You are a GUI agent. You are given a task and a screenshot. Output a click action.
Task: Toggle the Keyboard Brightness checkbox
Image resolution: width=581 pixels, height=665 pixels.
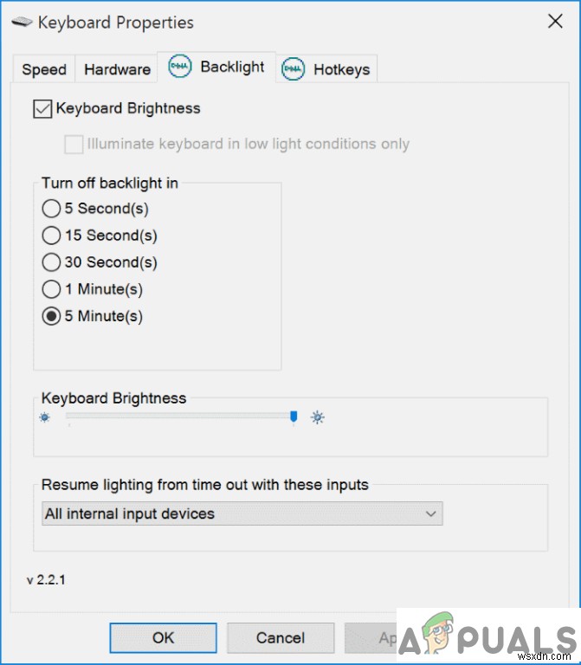tap(42, 109)
